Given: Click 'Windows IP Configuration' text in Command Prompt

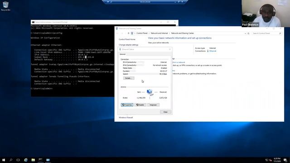Looking at the screenshot, I should 45,38.
